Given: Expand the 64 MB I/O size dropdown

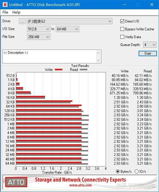Looking at the screenshot, I should pyautogui.click(x=67, y=29).
